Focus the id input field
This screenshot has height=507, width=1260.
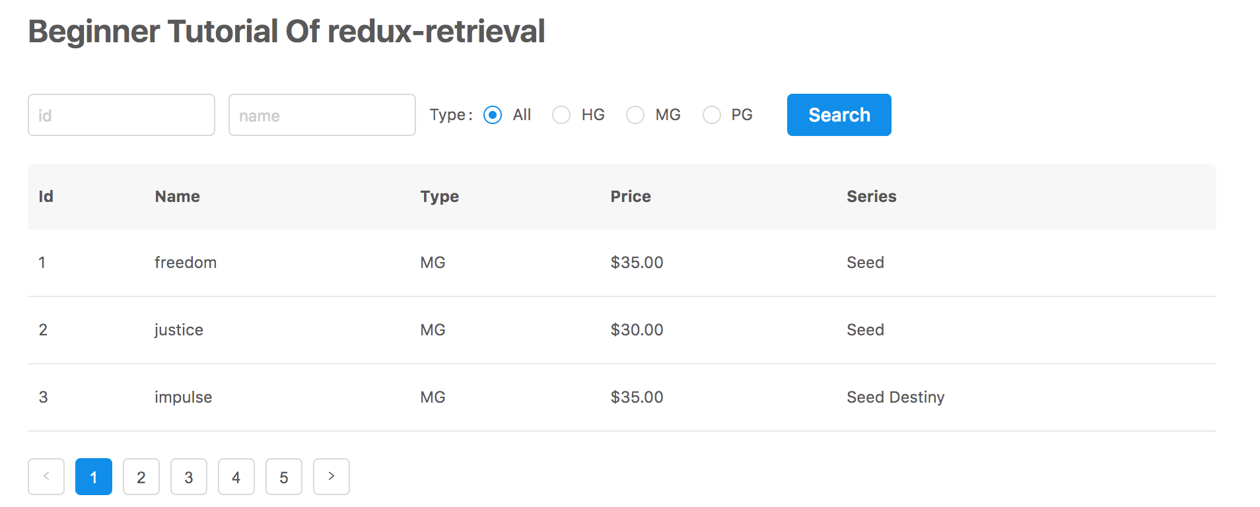point(122,115)
